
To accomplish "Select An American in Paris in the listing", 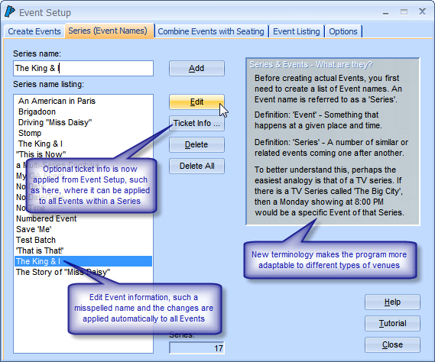I will [x=57, y=101].
